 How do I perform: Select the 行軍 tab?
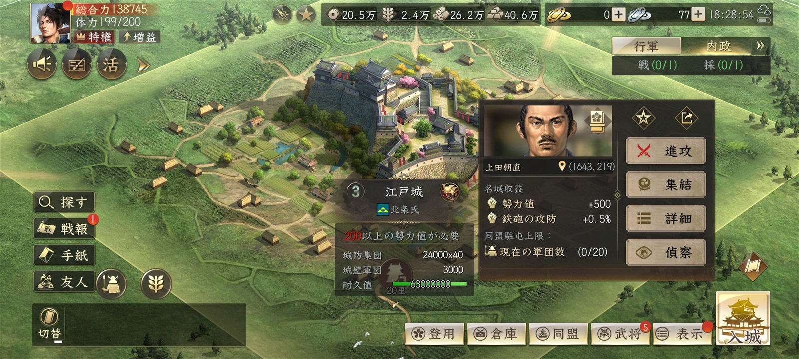pos(646,46)
